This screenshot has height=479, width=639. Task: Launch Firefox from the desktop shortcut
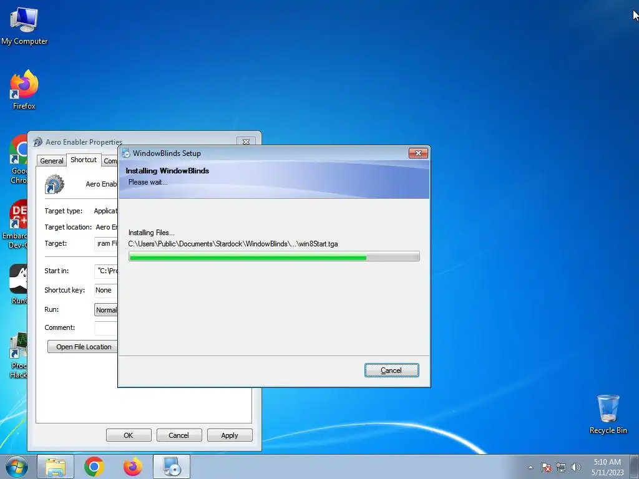pyautogui.click(x=24, y=90)
